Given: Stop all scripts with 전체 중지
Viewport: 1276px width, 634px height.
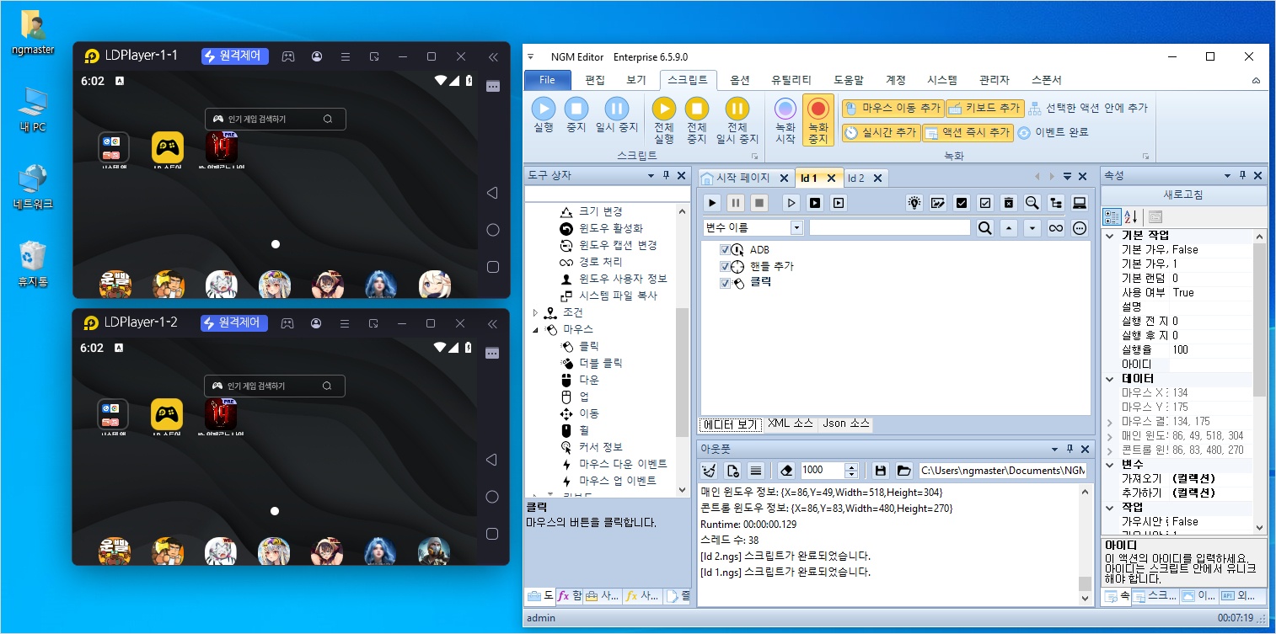Looking at the screenshot, I should (696, 120).
